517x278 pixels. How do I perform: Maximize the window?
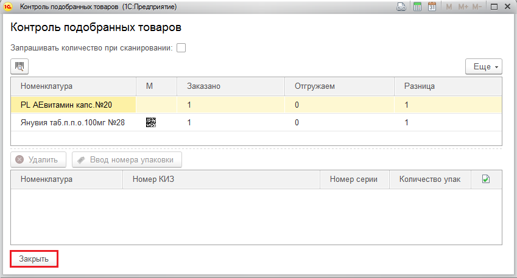(x=493, y=7)
